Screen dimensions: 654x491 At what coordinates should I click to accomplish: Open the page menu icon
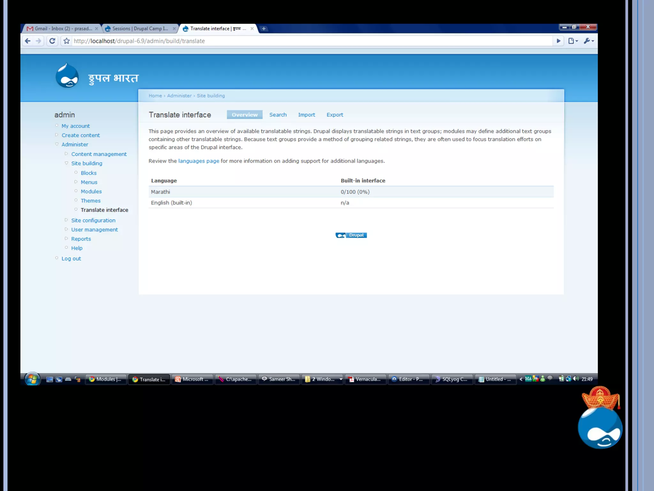tap(573, 41)
